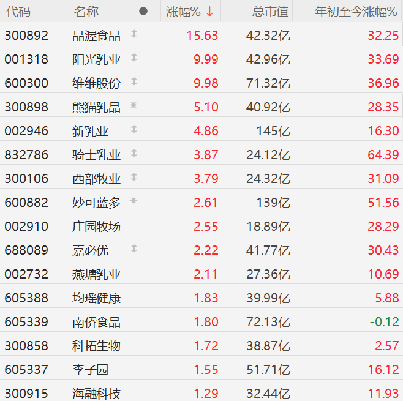This screenshot has width=403, height=401.
Task: Select stock code 300898
Action: click(x=26, y=107)
